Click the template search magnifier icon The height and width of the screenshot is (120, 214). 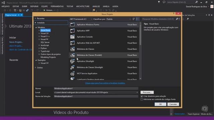177,19
